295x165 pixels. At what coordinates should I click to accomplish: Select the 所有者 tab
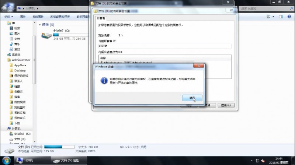pyautogui.click(x=101, y=18)
